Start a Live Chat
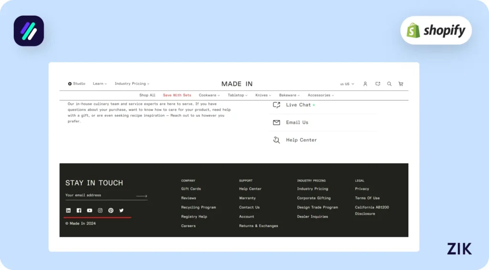Viewport: 489px width, 270px height. [298, 105]
